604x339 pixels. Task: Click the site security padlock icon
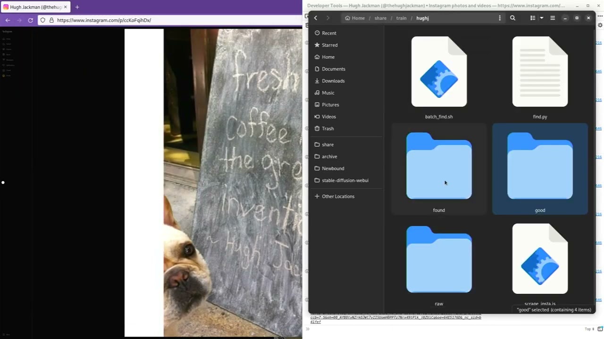[51, 20]
